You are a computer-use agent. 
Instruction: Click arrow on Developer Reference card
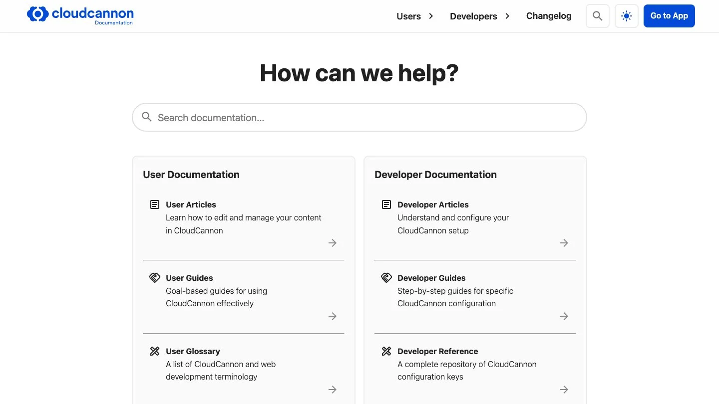[564, 390]
